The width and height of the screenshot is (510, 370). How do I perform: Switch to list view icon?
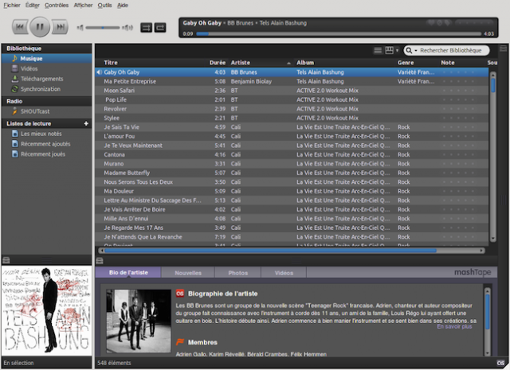coord(378,50)
